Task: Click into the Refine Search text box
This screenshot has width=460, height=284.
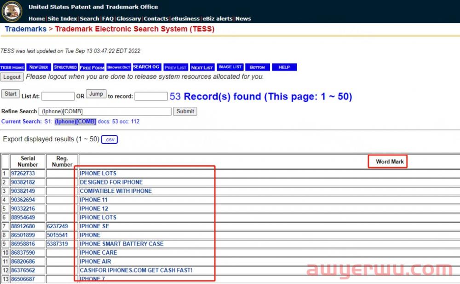Action: (x=105, y=111)
